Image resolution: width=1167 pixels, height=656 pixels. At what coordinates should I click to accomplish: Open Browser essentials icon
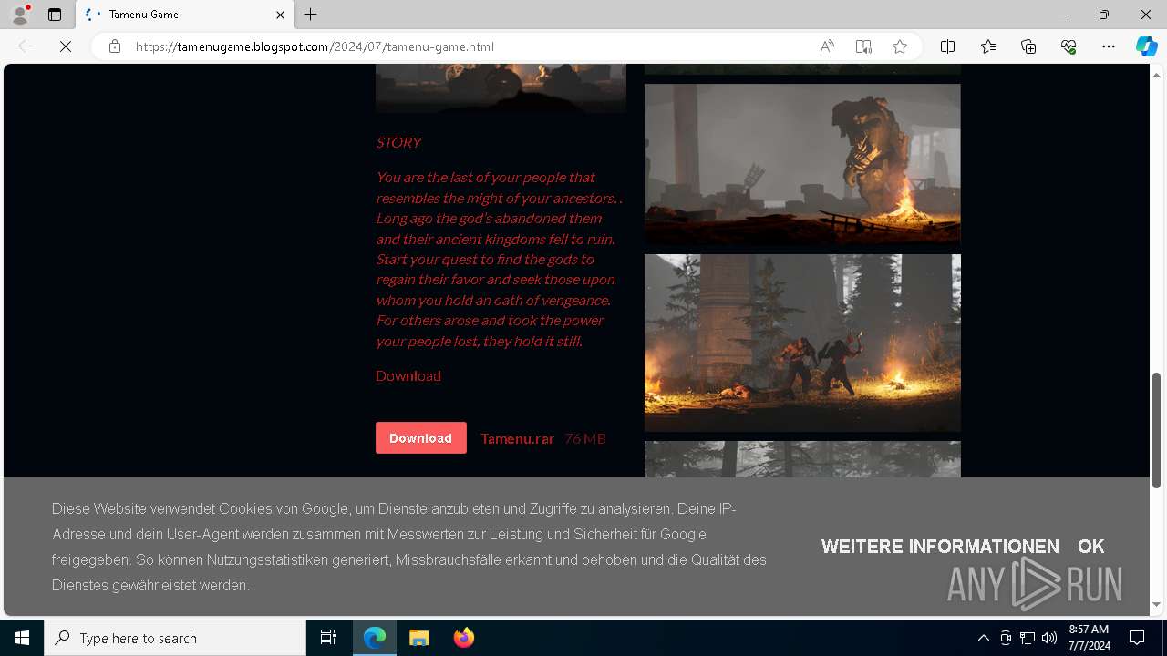point(1069,46)
